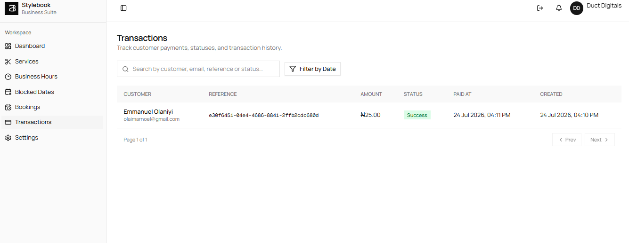The height and width of the screenshot is (243, 629).
Task: Click the logout icon in header
Action: tap(540, 8)
